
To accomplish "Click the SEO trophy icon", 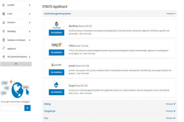I will (4, 57).
